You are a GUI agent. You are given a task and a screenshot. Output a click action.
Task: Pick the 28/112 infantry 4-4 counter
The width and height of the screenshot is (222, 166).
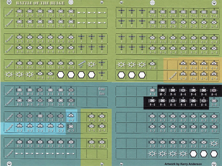pos(92,128)
